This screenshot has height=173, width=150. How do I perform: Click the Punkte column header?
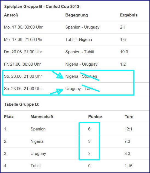[x=95, y=117]
